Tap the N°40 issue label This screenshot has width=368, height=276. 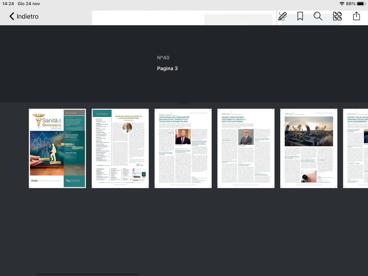(163, 57)
